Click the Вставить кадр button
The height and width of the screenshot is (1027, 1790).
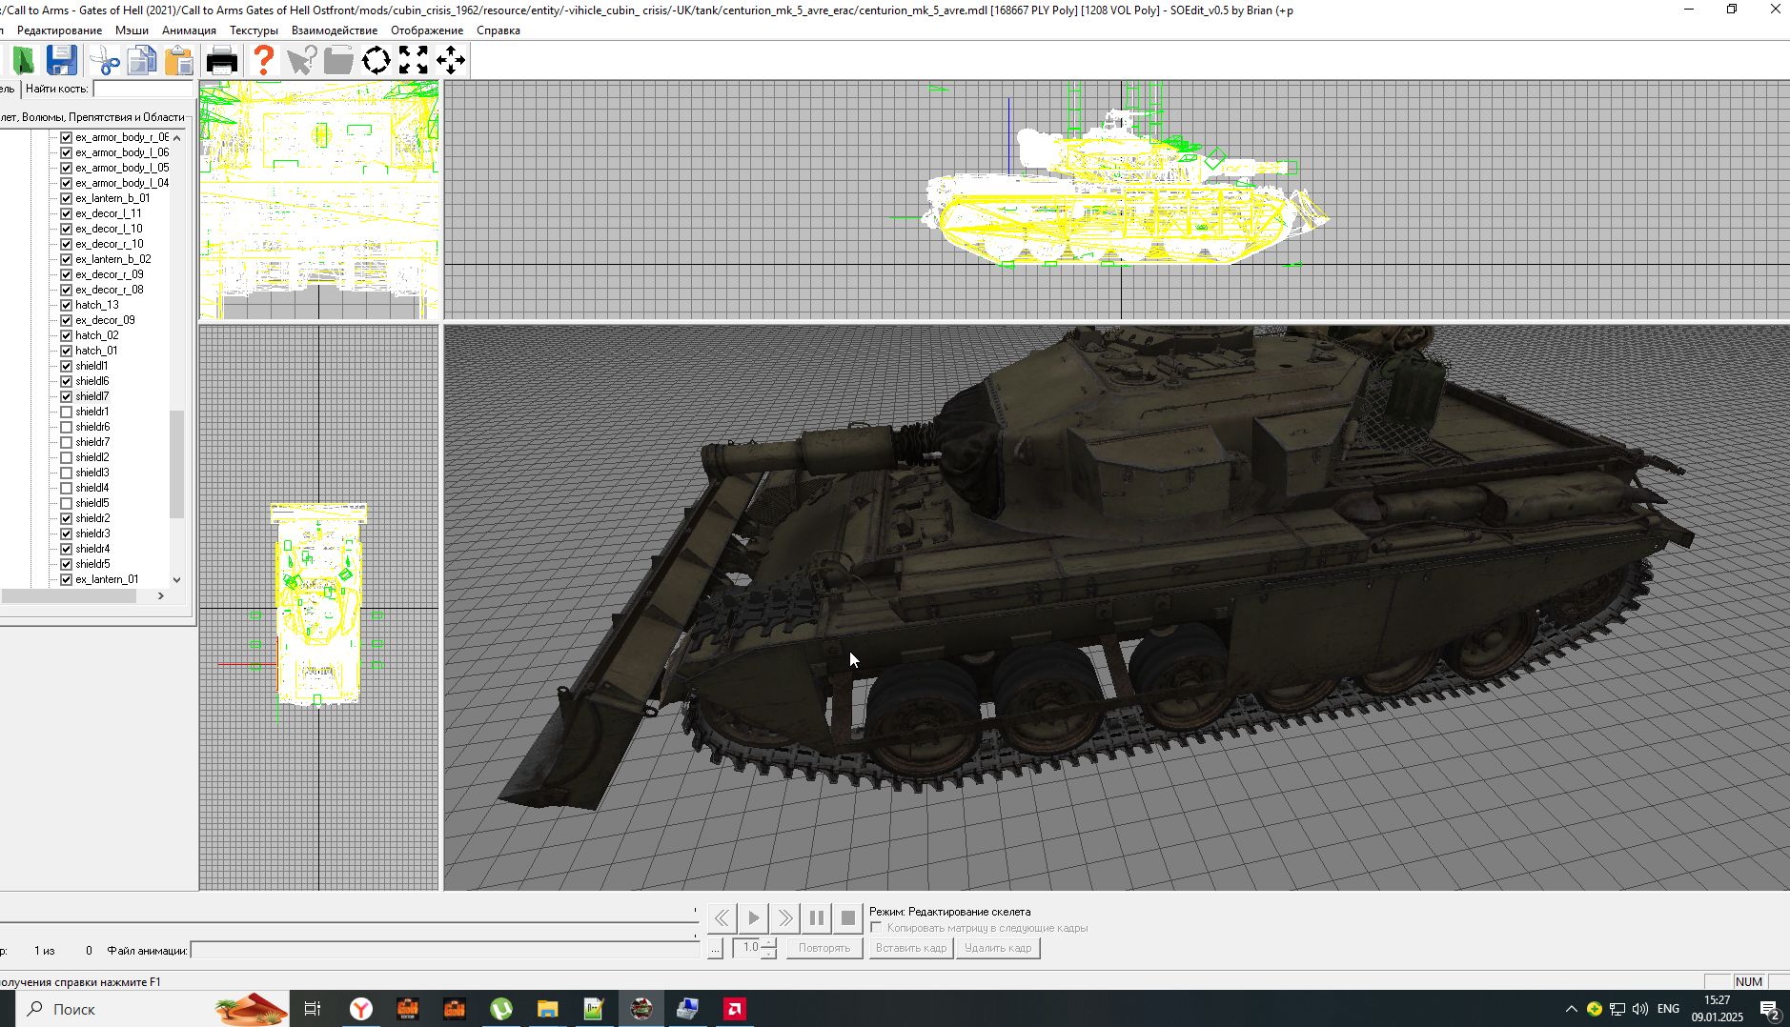coord(911,948)
